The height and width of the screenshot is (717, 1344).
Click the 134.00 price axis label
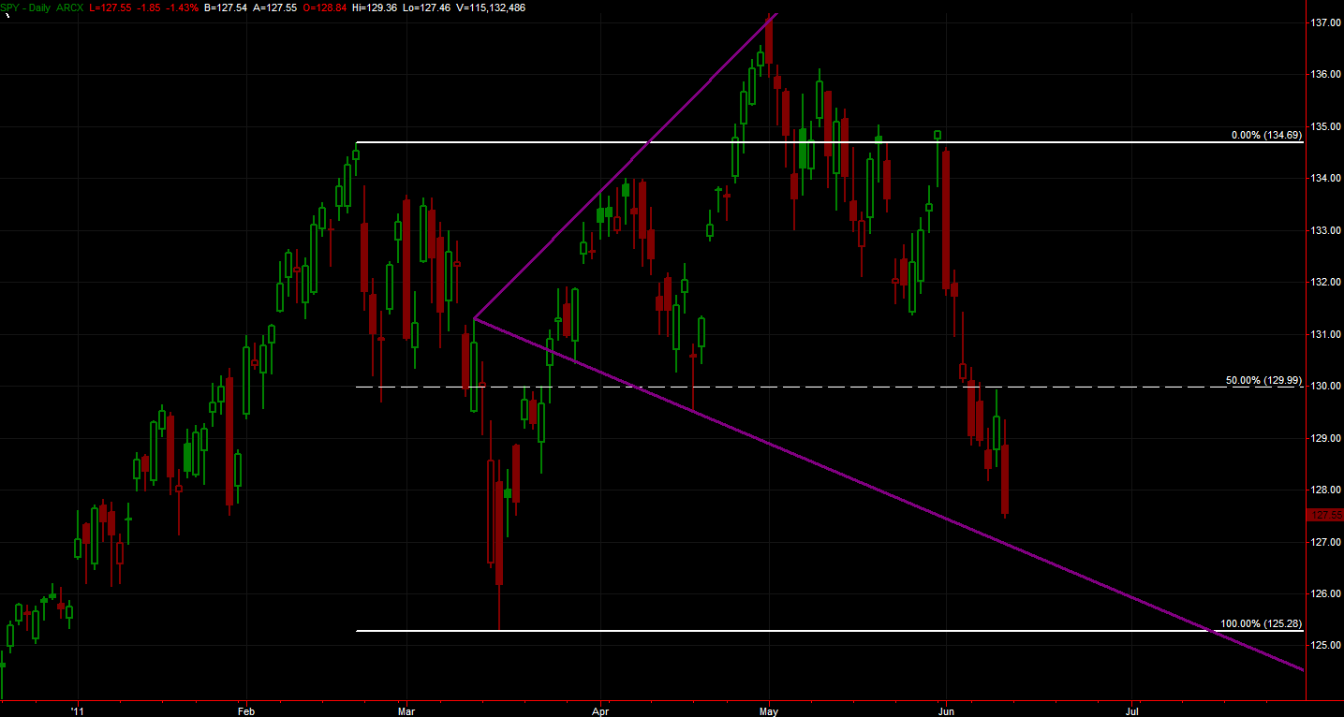point(1325,178)
